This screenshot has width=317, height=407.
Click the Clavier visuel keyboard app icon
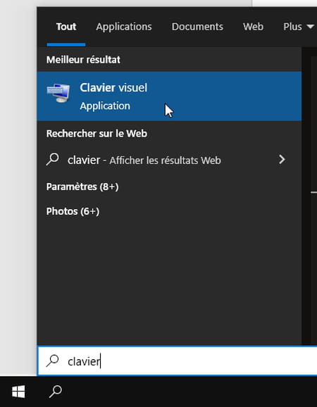[58, 93]
